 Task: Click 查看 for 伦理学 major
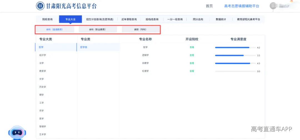point(192,71)
